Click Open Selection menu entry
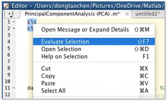 tap(94, 49)
